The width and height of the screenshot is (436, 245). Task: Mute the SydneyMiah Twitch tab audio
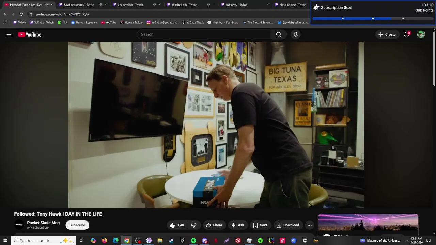(x=154, y=5)
